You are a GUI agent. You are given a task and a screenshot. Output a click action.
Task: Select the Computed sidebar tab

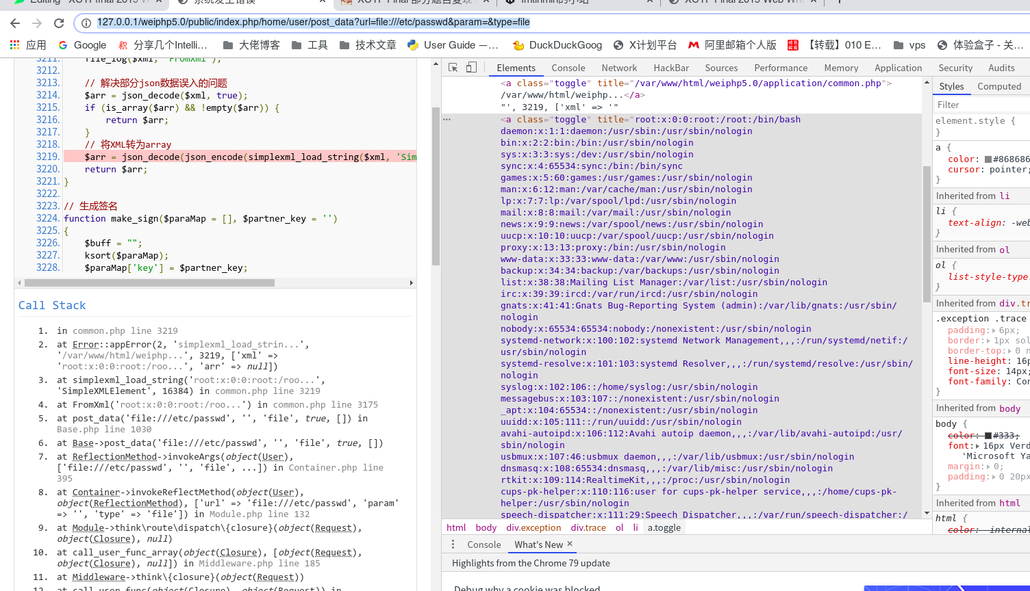point(999,86)
